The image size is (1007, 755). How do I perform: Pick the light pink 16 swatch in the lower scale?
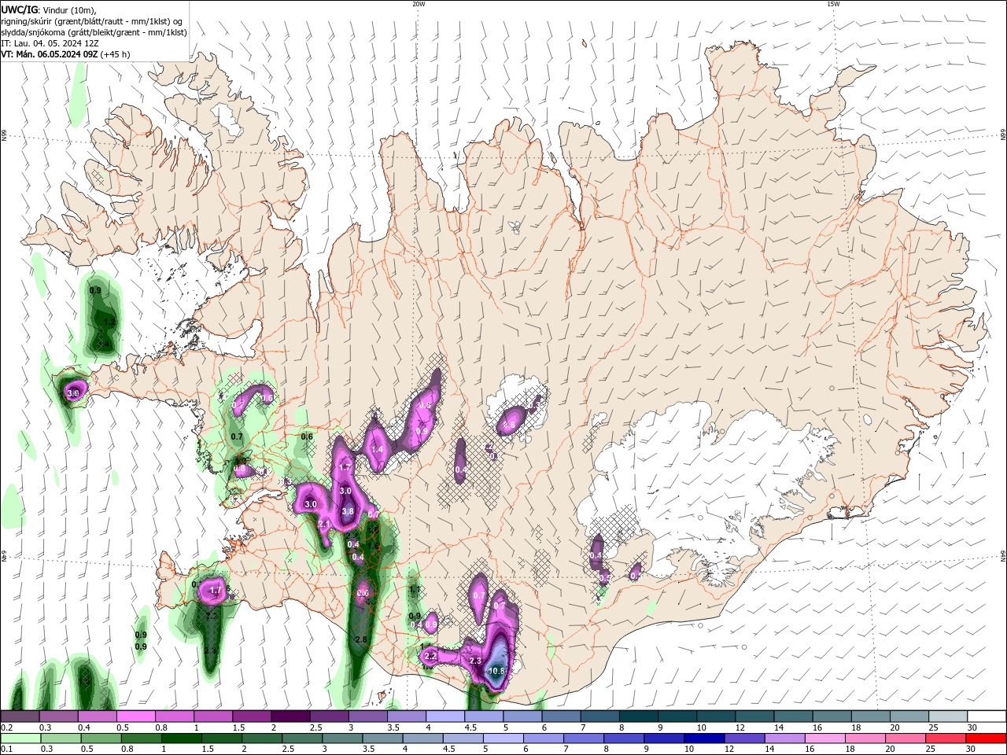825,738
